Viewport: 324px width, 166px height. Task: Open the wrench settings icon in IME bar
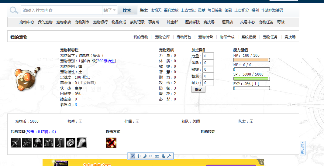click(x=169, y=156)
